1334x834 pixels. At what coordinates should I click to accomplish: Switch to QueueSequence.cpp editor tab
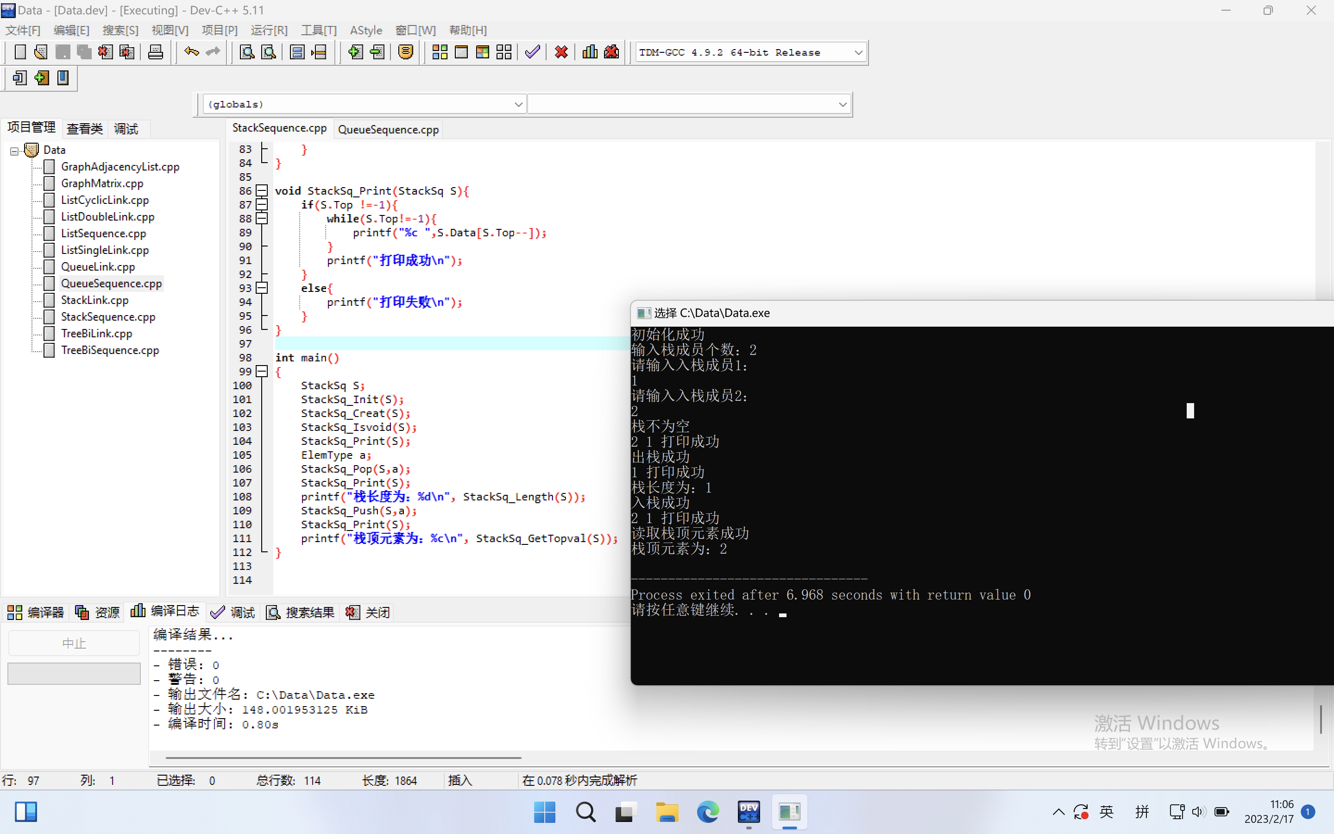pyautogui.click(x=388, y=130)
